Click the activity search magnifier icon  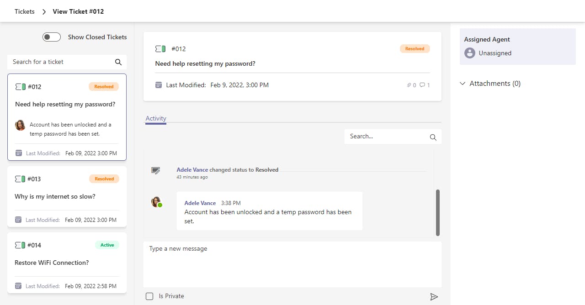click(x=433, y=137)
